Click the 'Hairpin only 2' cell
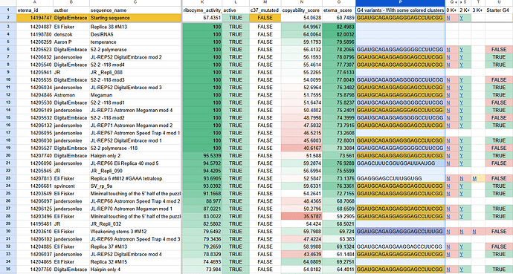This screenshot has width=513, height=274. point(135,156)
